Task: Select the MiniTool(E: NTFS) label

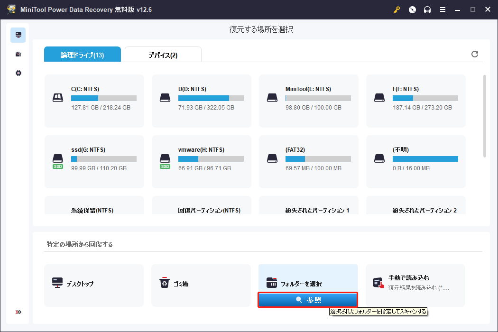Action: 308,89
